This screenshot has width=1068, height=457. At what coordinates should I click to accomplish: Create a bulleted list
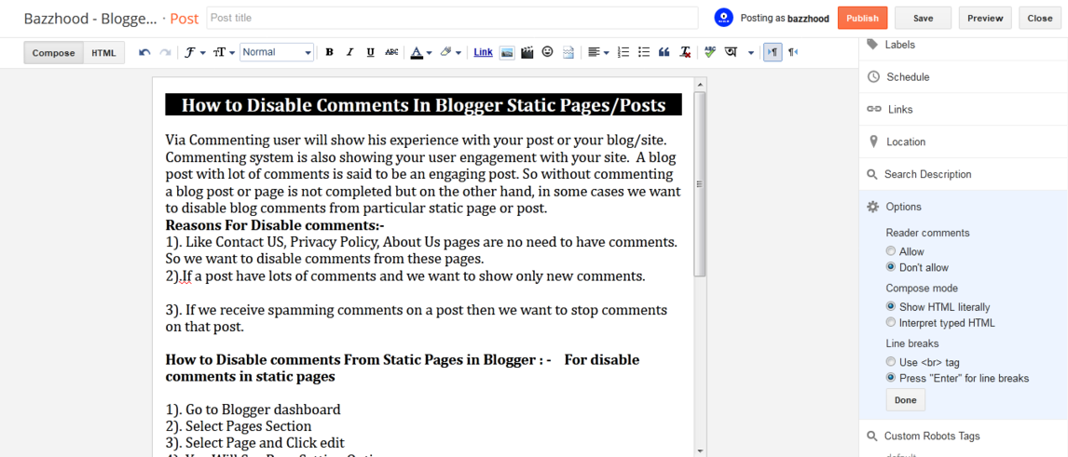(x=644, y=52)
